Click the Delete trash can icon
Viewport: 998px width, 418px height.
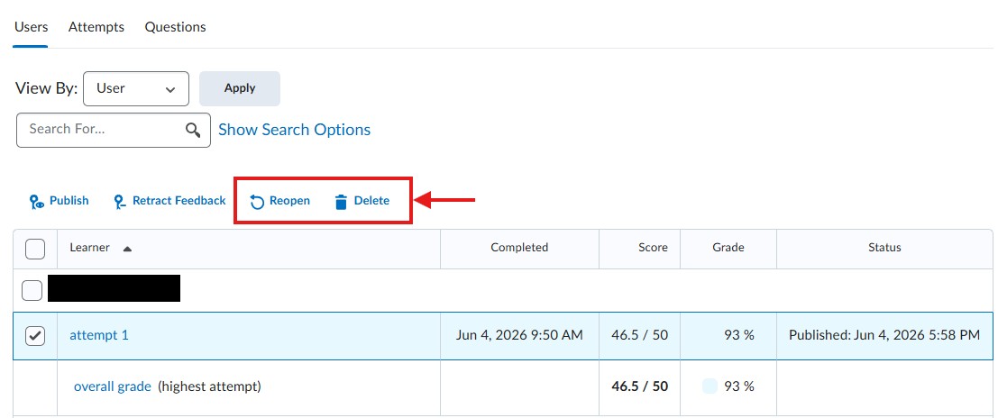(341, 202)
